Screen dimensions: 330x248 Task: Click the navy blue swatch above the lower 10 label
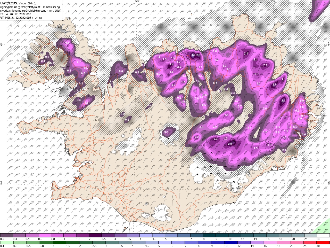tap(231, 243)
